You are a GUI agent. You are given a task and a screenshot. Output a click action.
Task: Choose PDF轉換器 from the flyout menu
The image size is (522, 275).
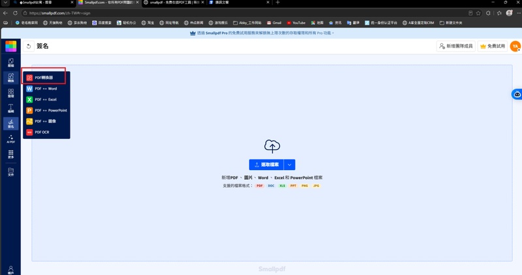(46, 78)
